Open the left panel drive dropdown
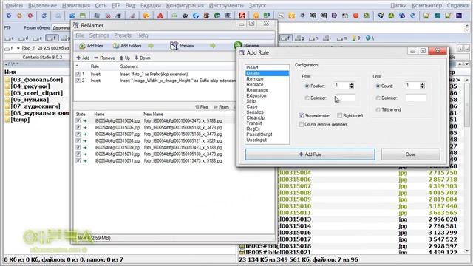Viewport: 473px width, 266px height. click(18, 48)
